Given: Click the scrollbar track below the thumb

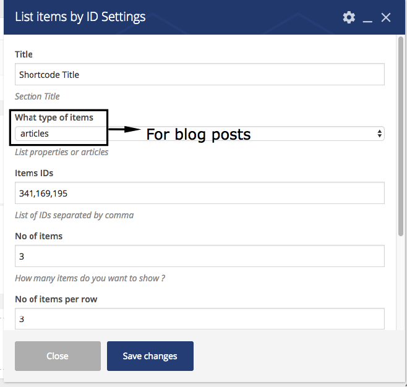Looking at the screenshot, I should [401, 283].
